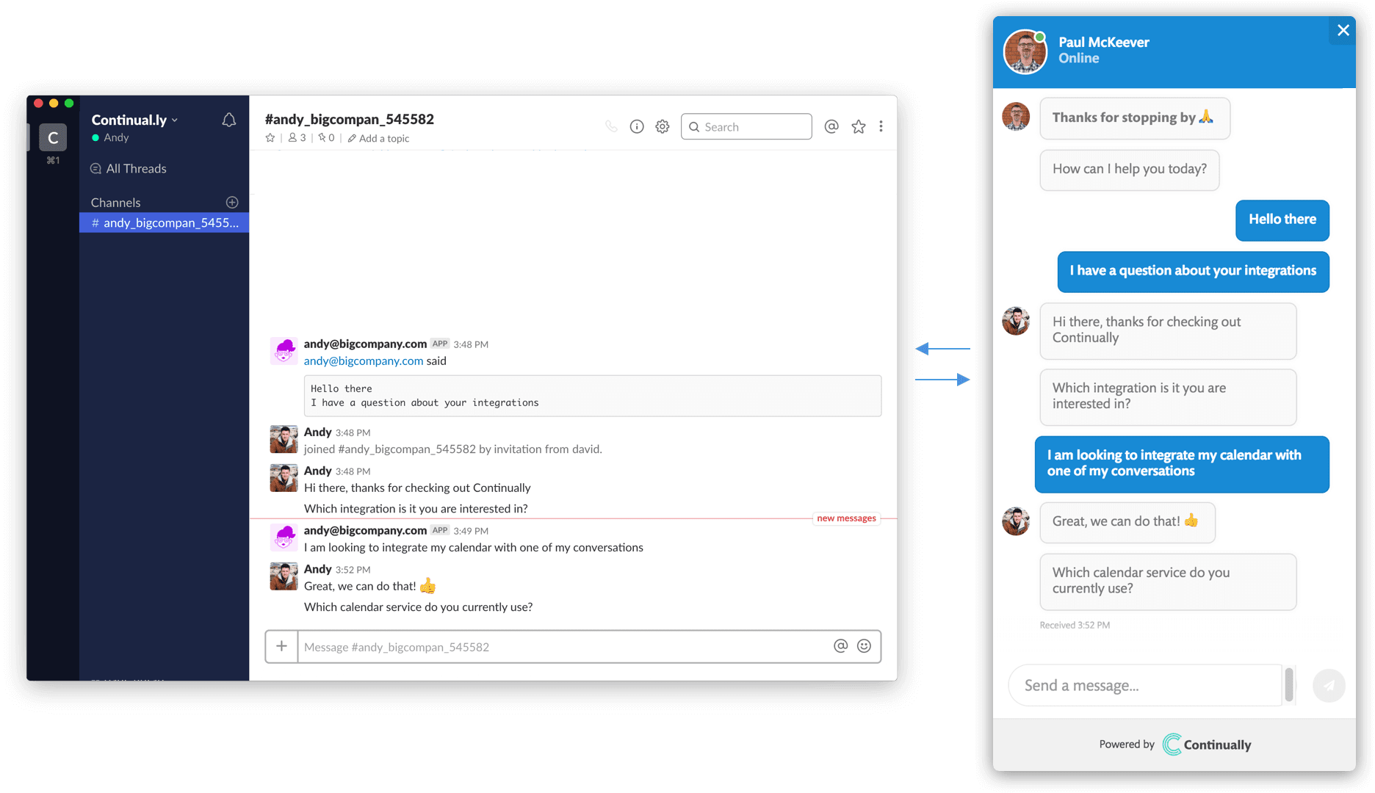Open notifications bell in Slack sidebar
This screenshot has width=1375, height=793.
(x=229, y=120)
